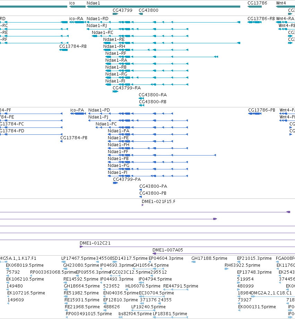Click EST EK106210.5prime
The image size is (295, 319).
(25, 279)
